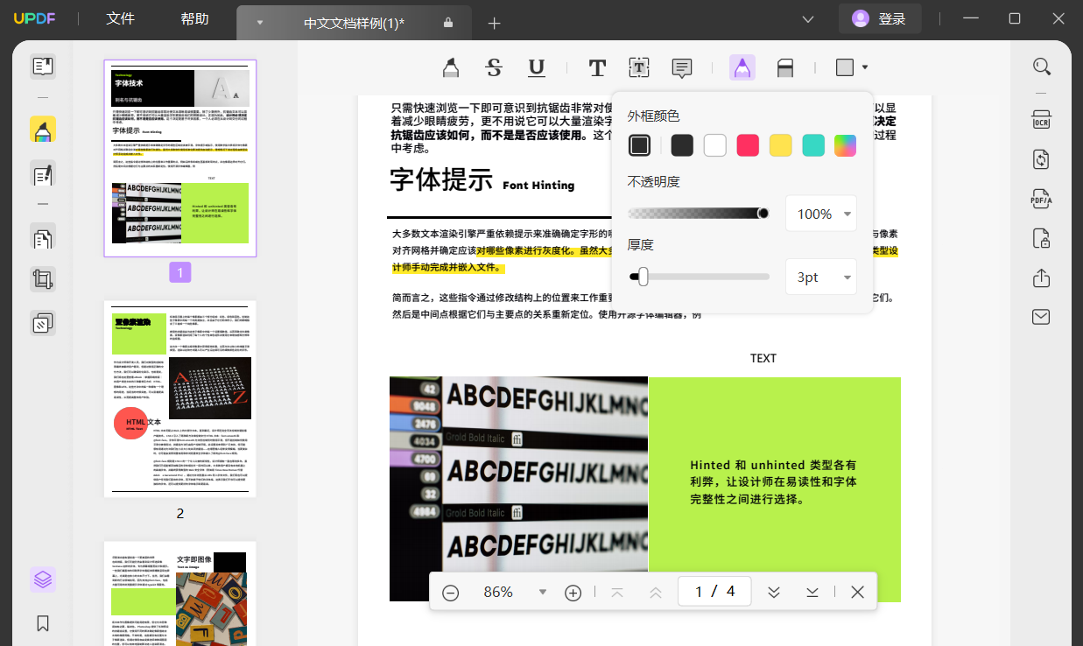1083x646 pixels.
Task: Choose the yellow border color
Action: (780, 145)
